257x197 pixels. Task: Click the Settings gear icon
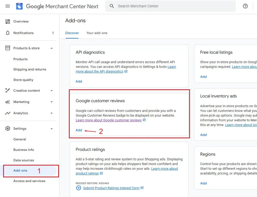tap(7, 128)
